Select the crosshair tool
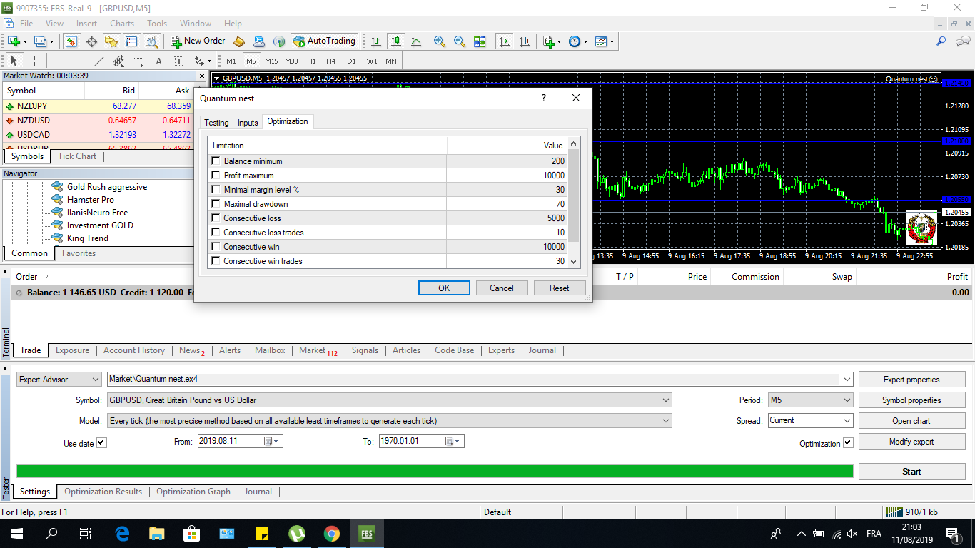975x548 pixels. click(x=34, y=61)
